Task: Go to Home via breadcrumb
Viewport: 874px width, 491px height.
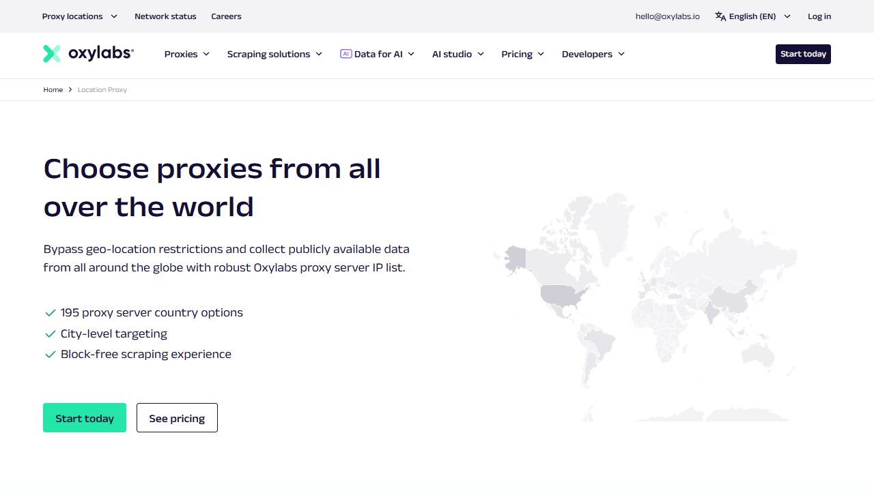Action: click(53, 90)
